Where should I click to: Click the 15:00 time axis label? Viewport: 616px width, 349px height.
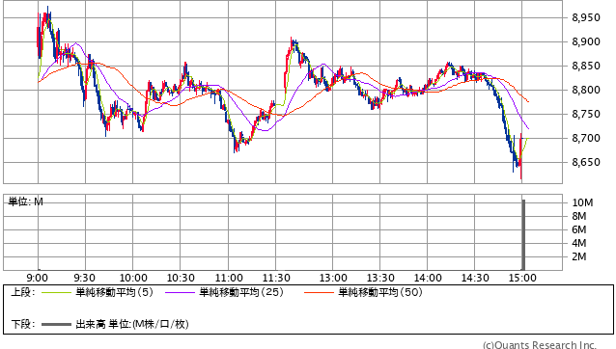522,278
